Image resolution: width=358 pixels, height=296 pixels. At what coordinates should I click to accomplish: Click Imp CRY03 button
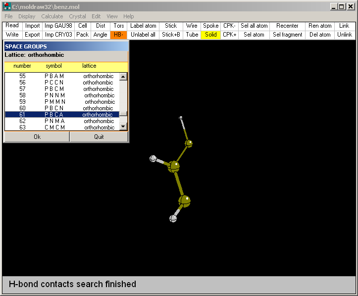pyautogui.click(x=58, y=35)
